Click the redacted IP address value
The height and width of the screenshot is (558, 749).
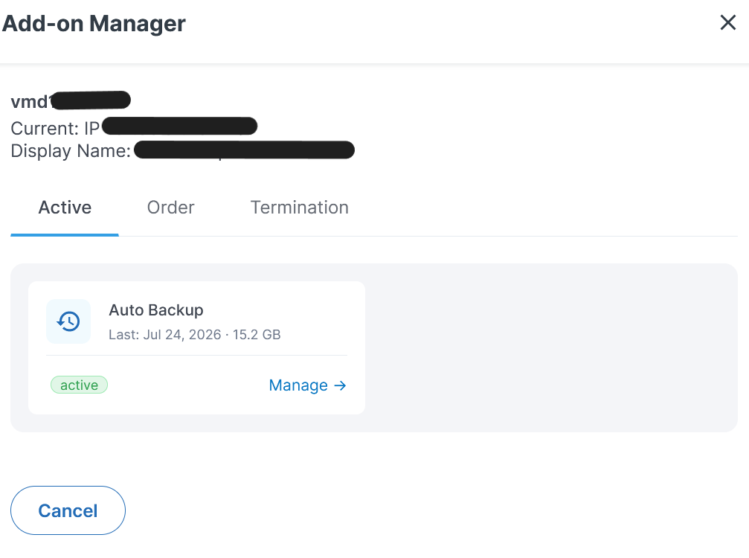tap(179, 126)
